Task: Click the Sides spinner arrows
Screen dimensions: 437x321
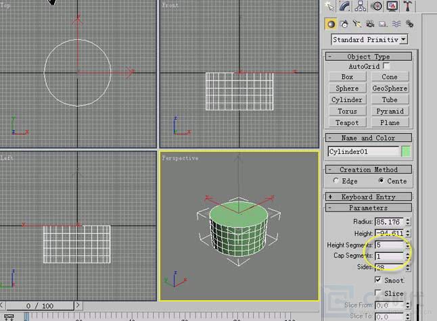Action: click(x=408, y=267)
